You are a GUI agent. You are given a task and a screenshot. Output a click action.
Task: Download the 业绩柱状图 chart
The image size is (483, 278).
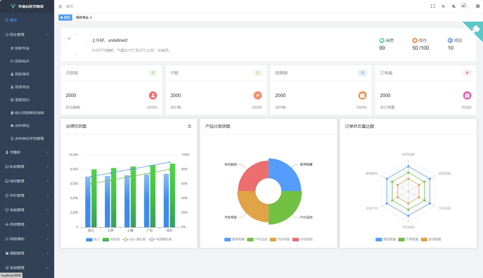coord(189,126)
